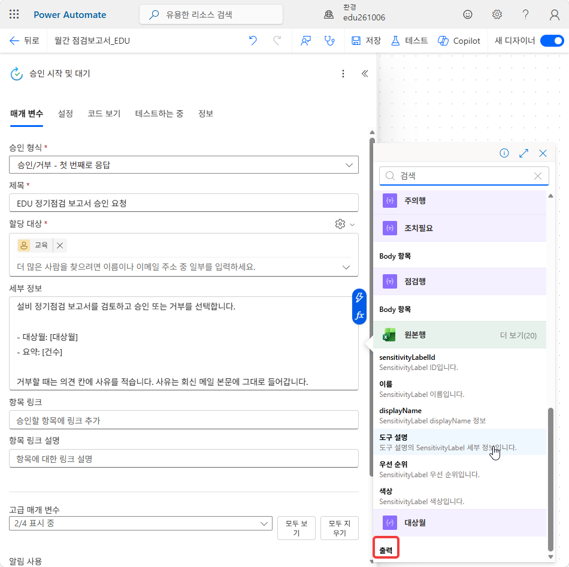Remove the 교육 assignee tag

pyautogui.click(x=60, y=245)
